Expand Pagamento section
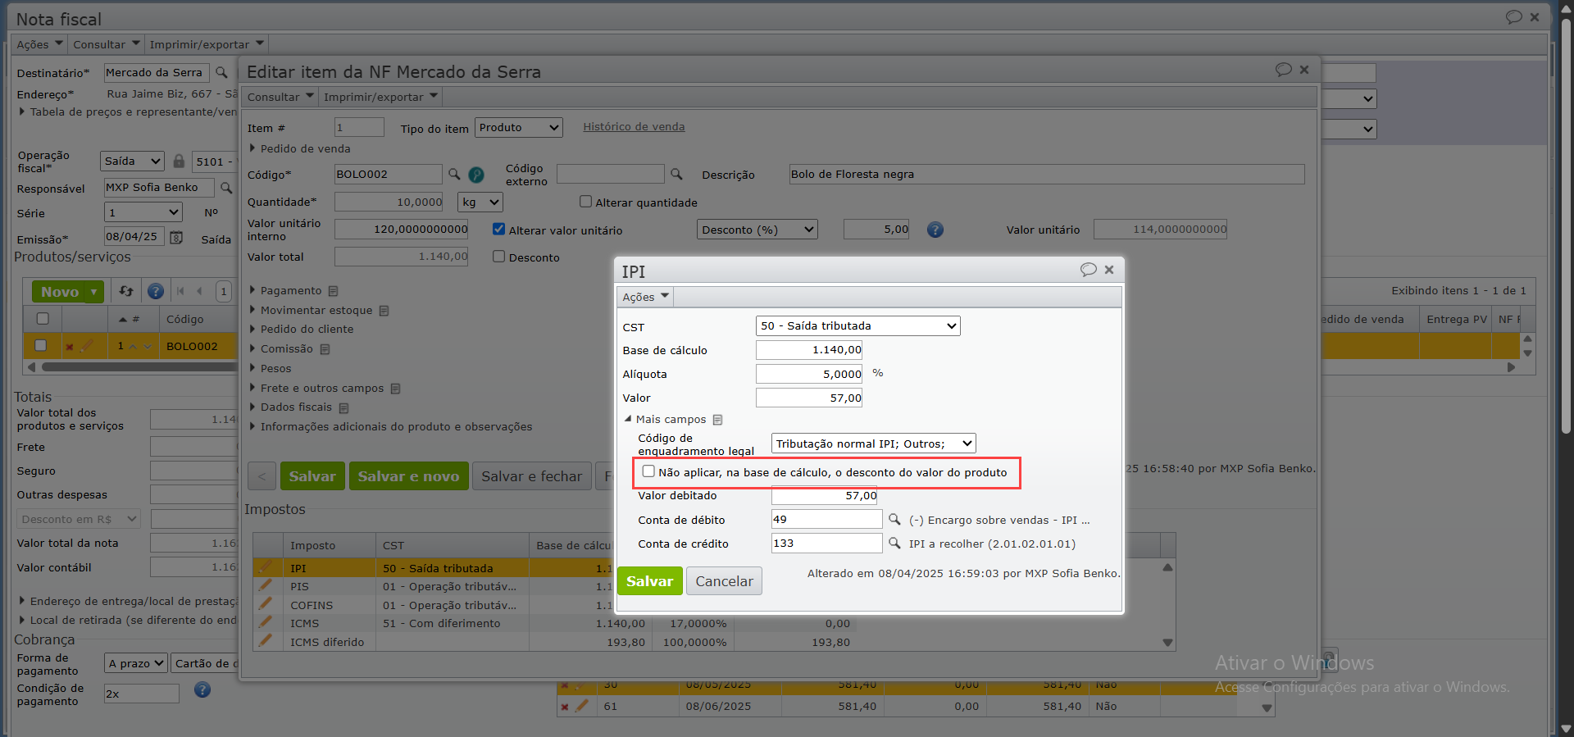 click(252, 290)
